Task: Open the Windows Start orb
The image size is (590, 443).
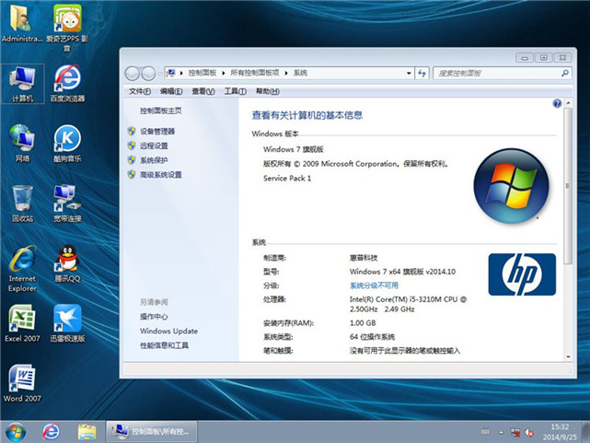Action: (x=16, y=431)
